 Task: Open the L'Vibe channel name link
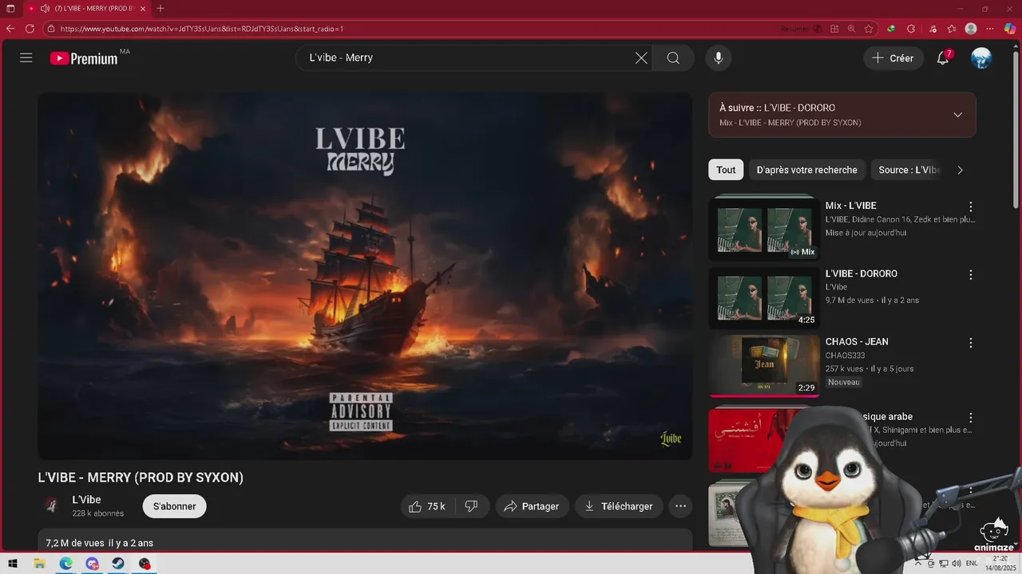(x=86, y=500)
